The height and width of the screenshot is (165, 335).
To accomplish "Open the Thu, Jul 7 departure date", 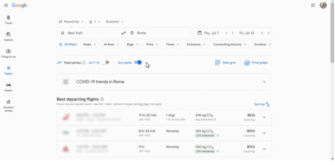I will (x=211, y=33).
